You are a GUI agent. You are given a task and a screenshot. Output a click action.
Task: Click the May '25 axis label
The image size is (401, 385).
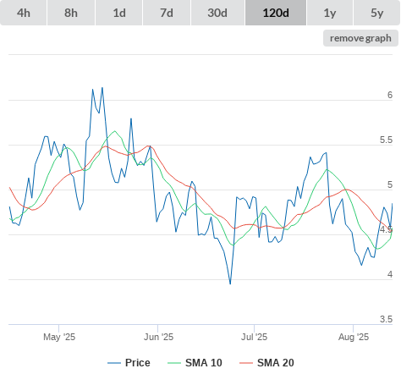[59, 337]
